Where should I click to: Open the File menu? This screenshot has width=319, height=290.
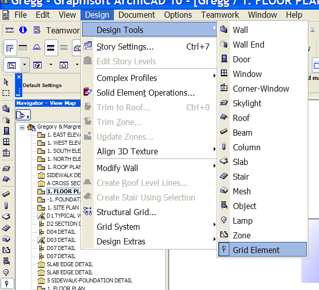[21, 15]
